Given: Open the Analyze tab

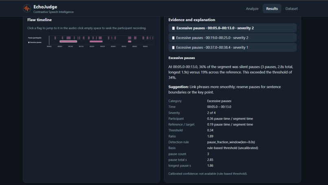Looking at the screenshot, I should pos(252,9).
